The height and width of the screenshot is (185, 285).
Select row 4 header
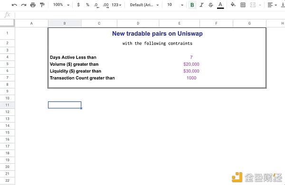(7, 57)
